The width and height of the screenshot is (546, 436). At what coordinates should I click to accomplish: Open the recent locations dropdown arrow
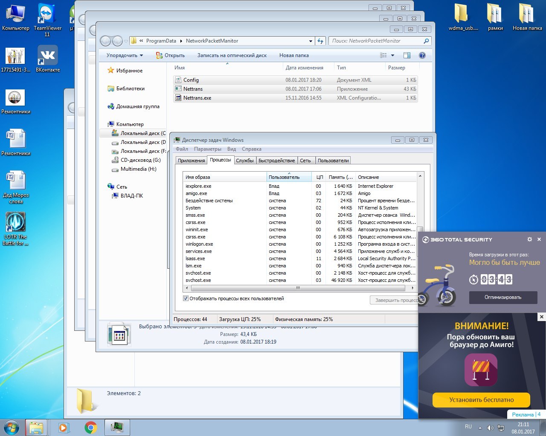click(x=126, y=41)
